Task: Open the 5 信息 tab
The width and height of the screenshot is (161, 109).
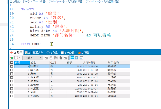Action: [83, 52]
